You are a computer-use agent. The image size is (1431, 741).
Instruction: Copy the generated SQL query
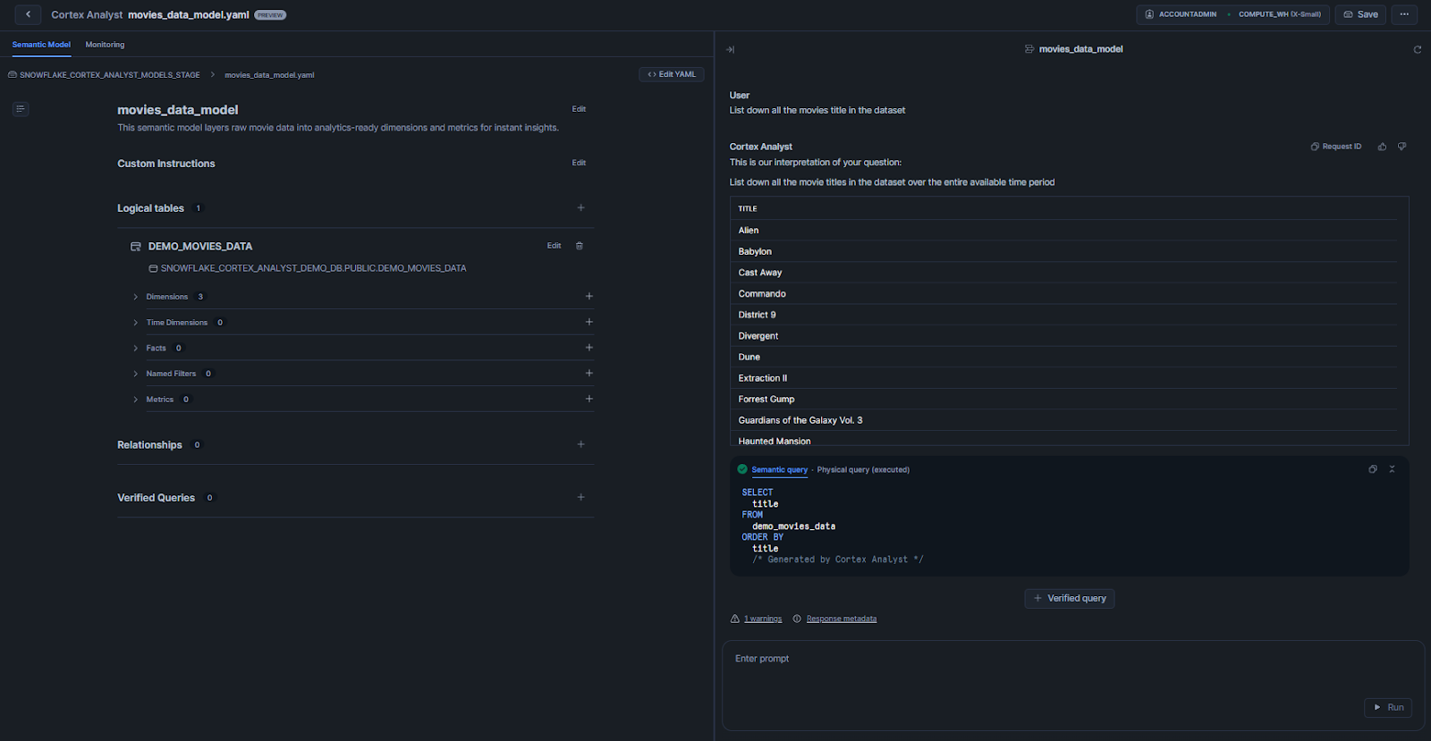1373,468
